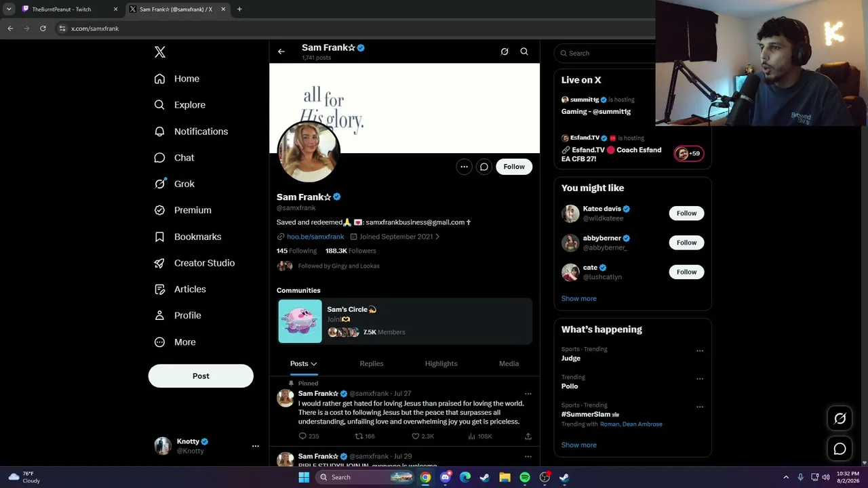Open Discord from the taskbar

445,477
